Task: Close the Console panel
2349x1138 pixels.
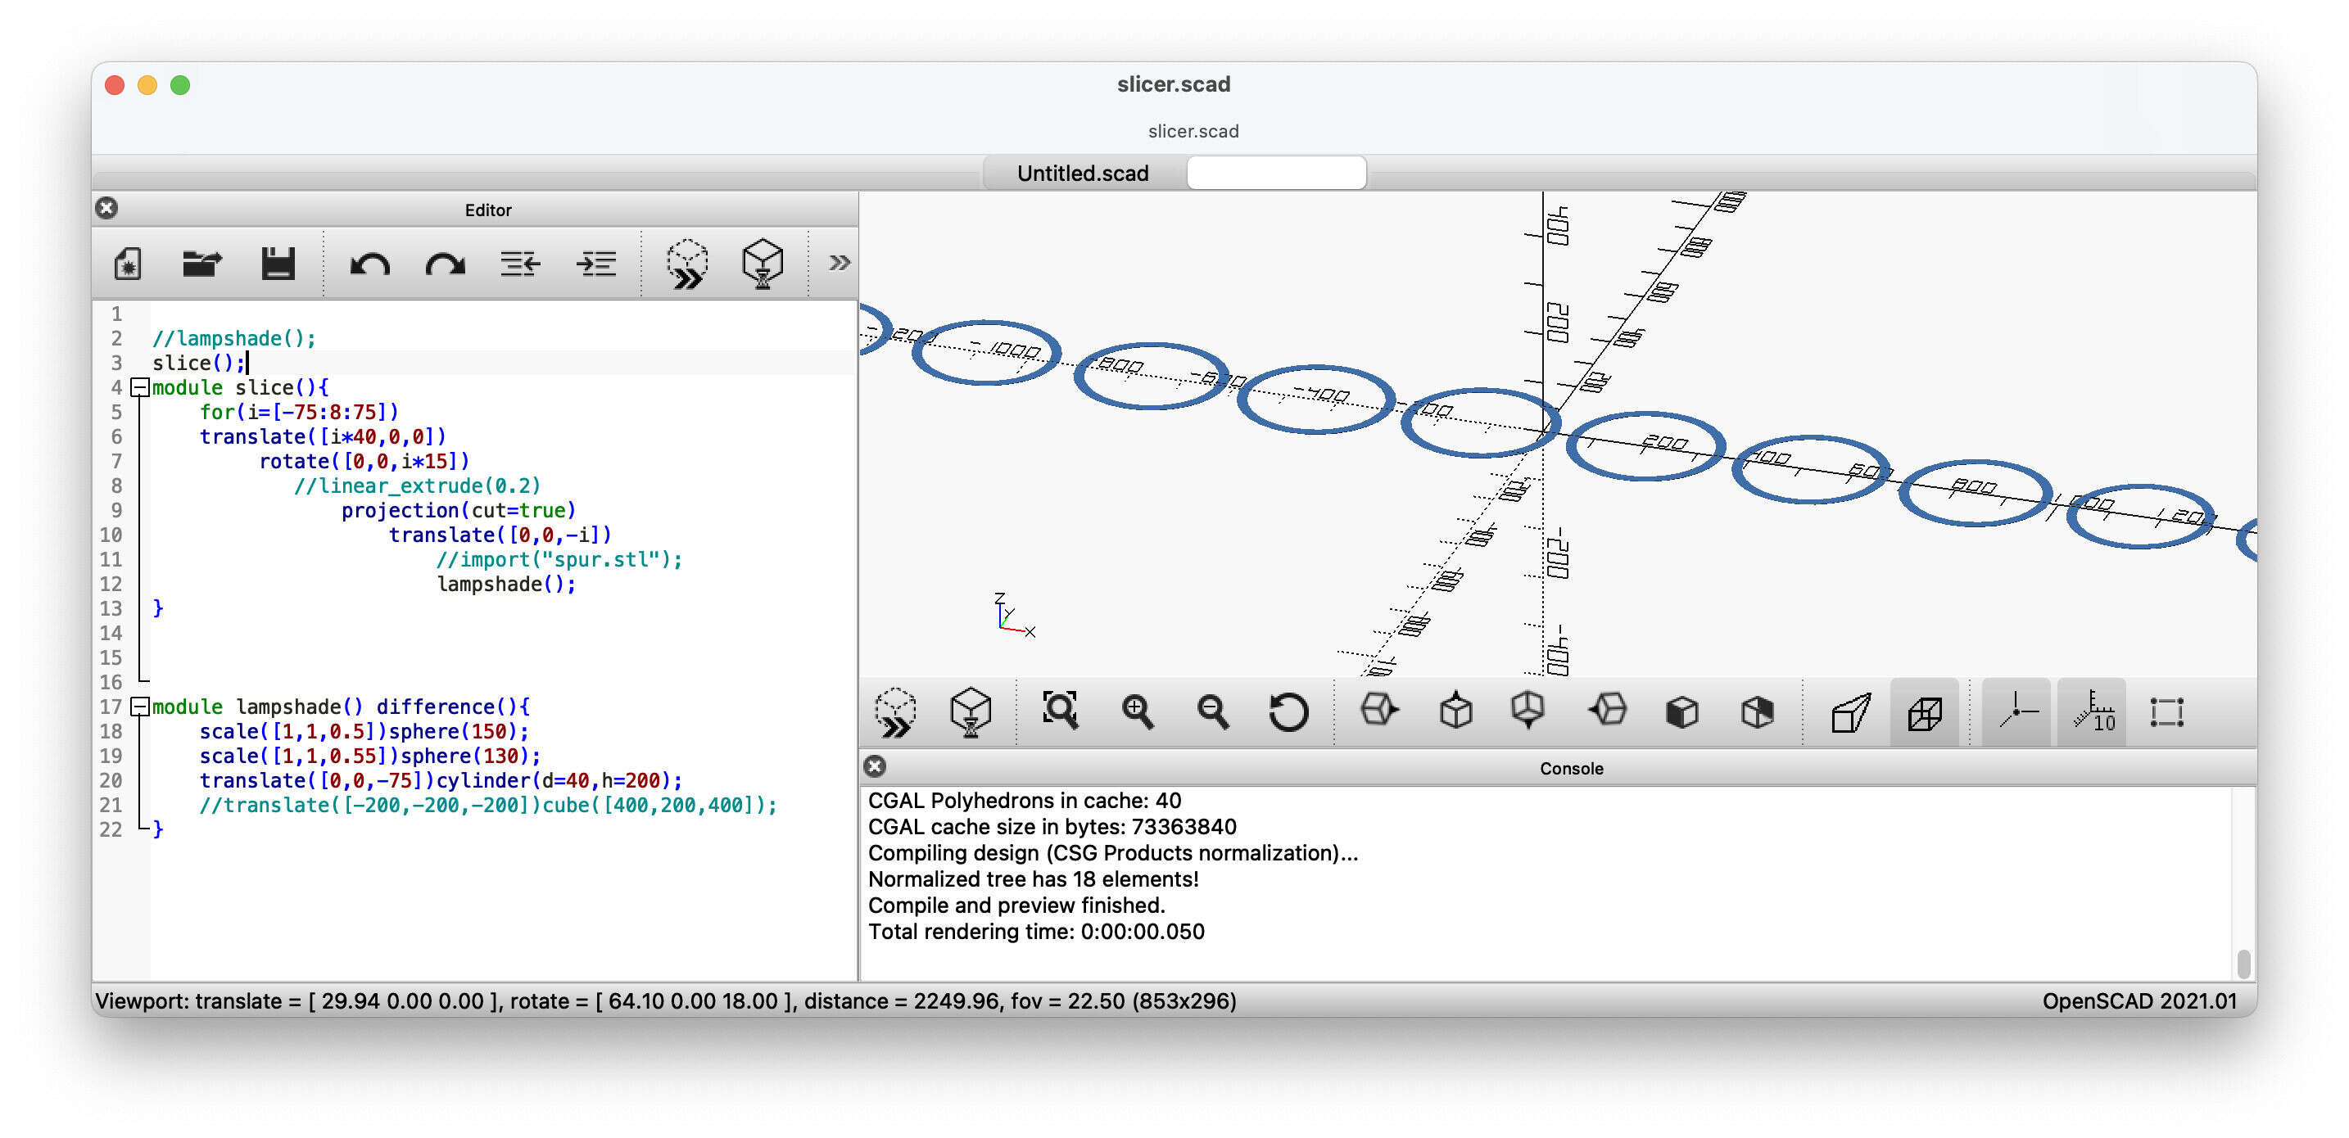Action: (x=875, y=766)
